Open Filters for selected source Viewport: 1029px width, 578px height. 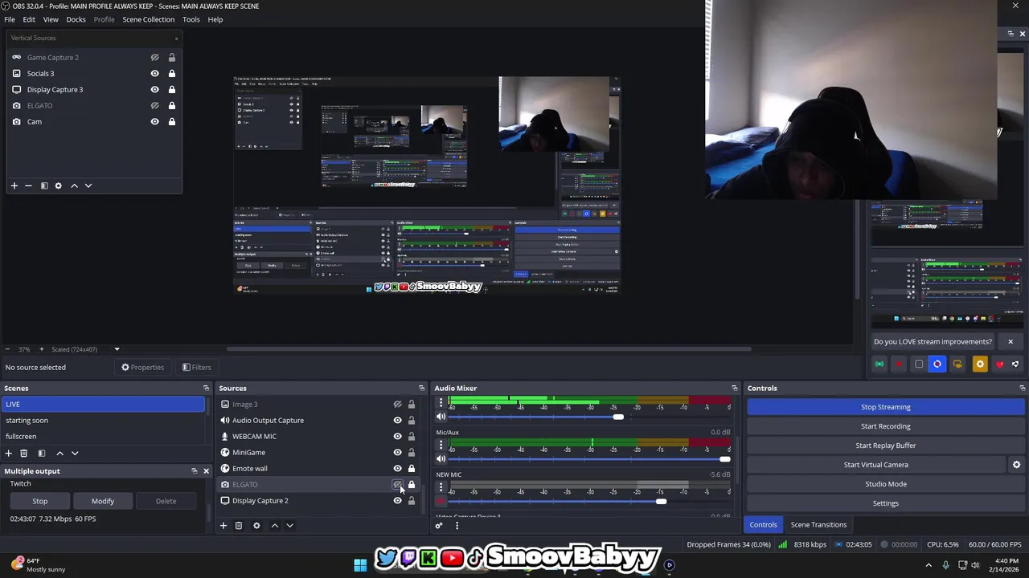point(197,368)
